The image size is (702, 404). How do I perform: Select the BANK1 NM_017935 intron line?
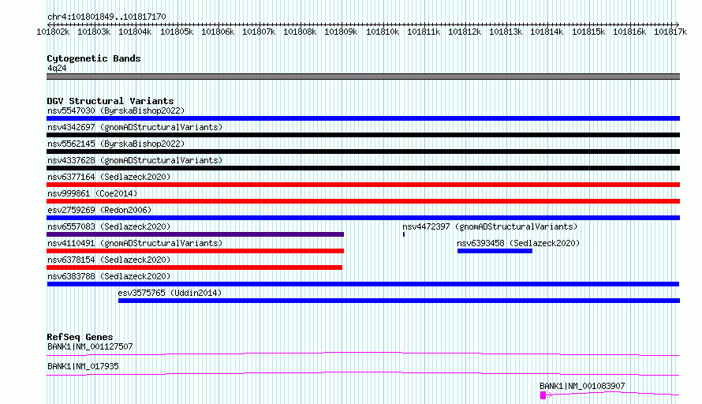(x=363, y=373)
